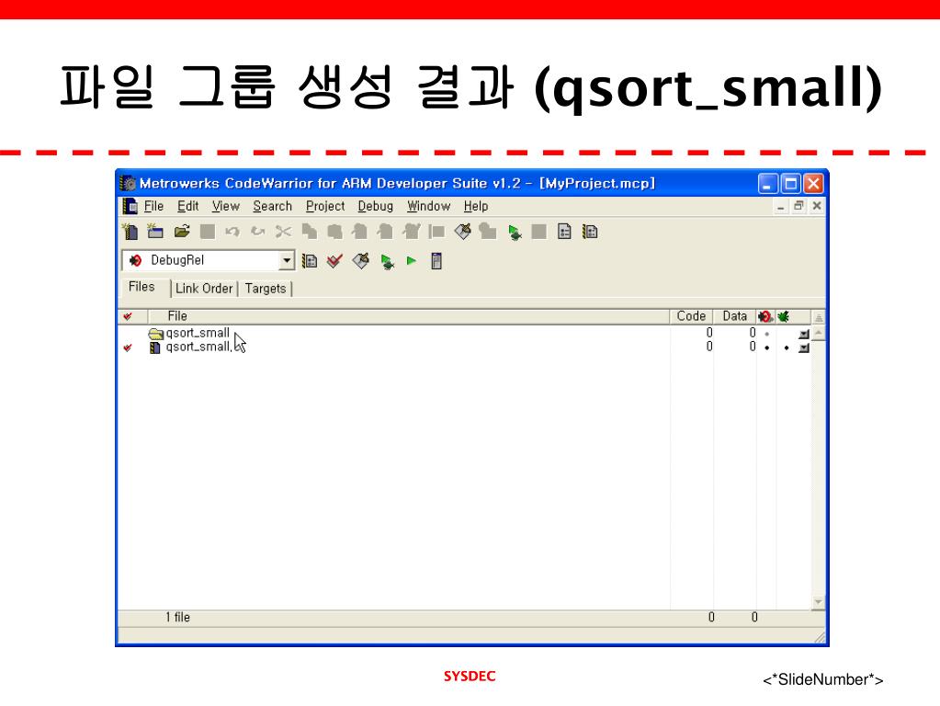This screenshot has width=940, height=706.
Task: Open Target Settings icon right of DebugRel dropdown
Action: tap(310, 261)
